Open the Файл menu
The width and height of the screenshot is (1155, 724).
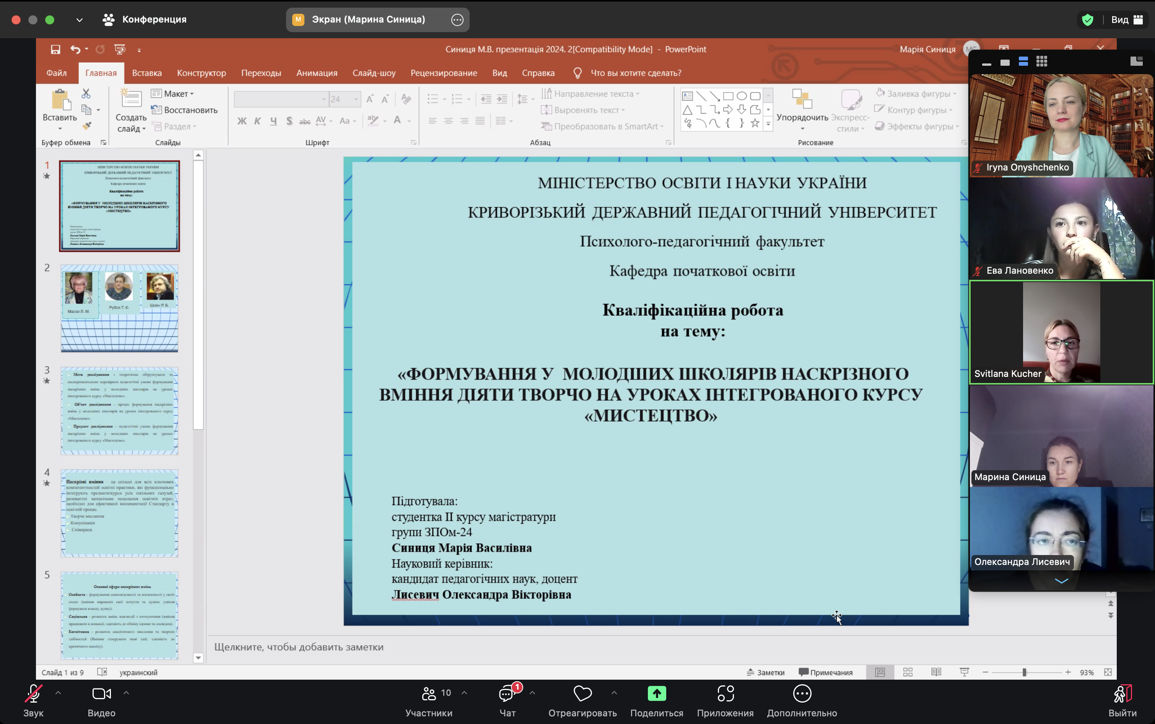coord(57,73)
